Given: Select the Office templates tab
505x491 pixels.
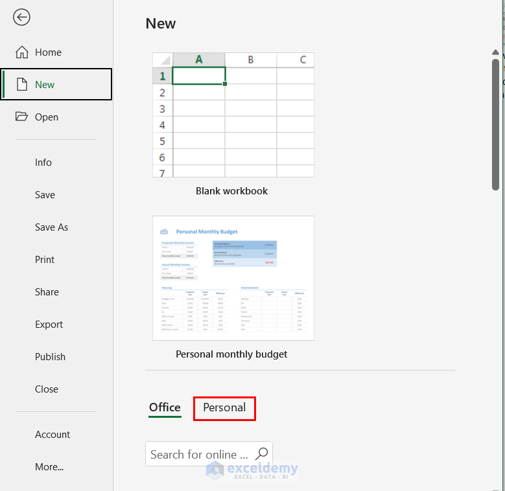Looking at the screenshot, I should pos(165,408).
